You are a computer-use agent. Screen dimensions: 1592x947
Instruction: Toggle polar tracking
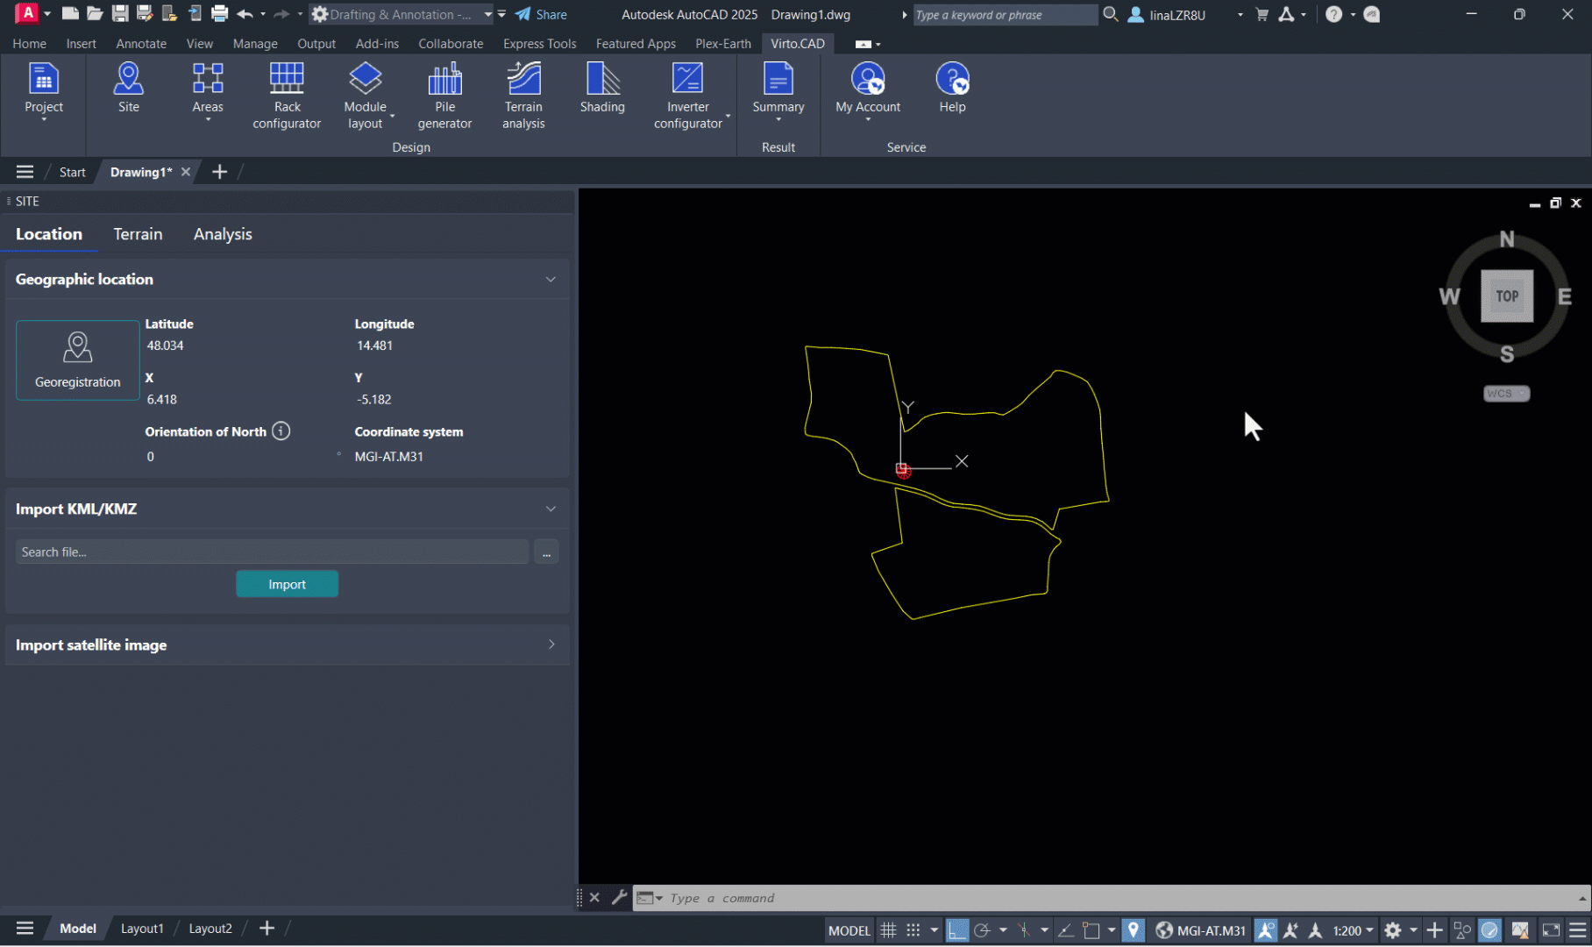(982, 930)
